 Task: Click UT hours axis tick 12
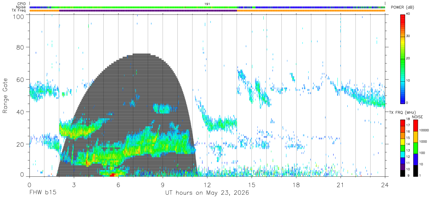click(x=207, y=185)
